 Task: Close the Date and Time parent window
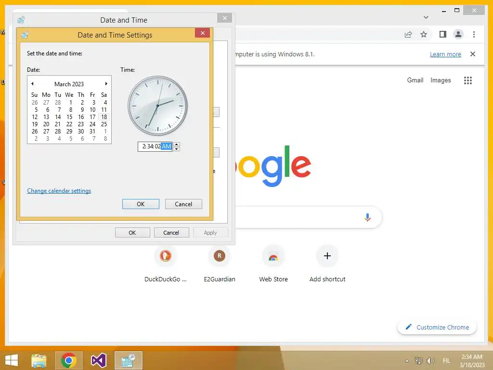point(224,18)
